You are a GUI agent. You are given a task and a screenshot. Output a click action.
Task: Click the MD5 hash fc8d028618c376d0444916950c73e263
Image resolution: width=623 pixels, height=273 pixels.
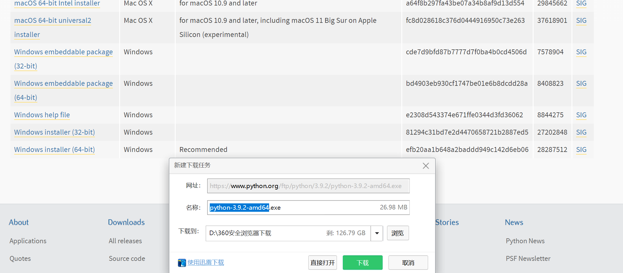pos(465,21)
